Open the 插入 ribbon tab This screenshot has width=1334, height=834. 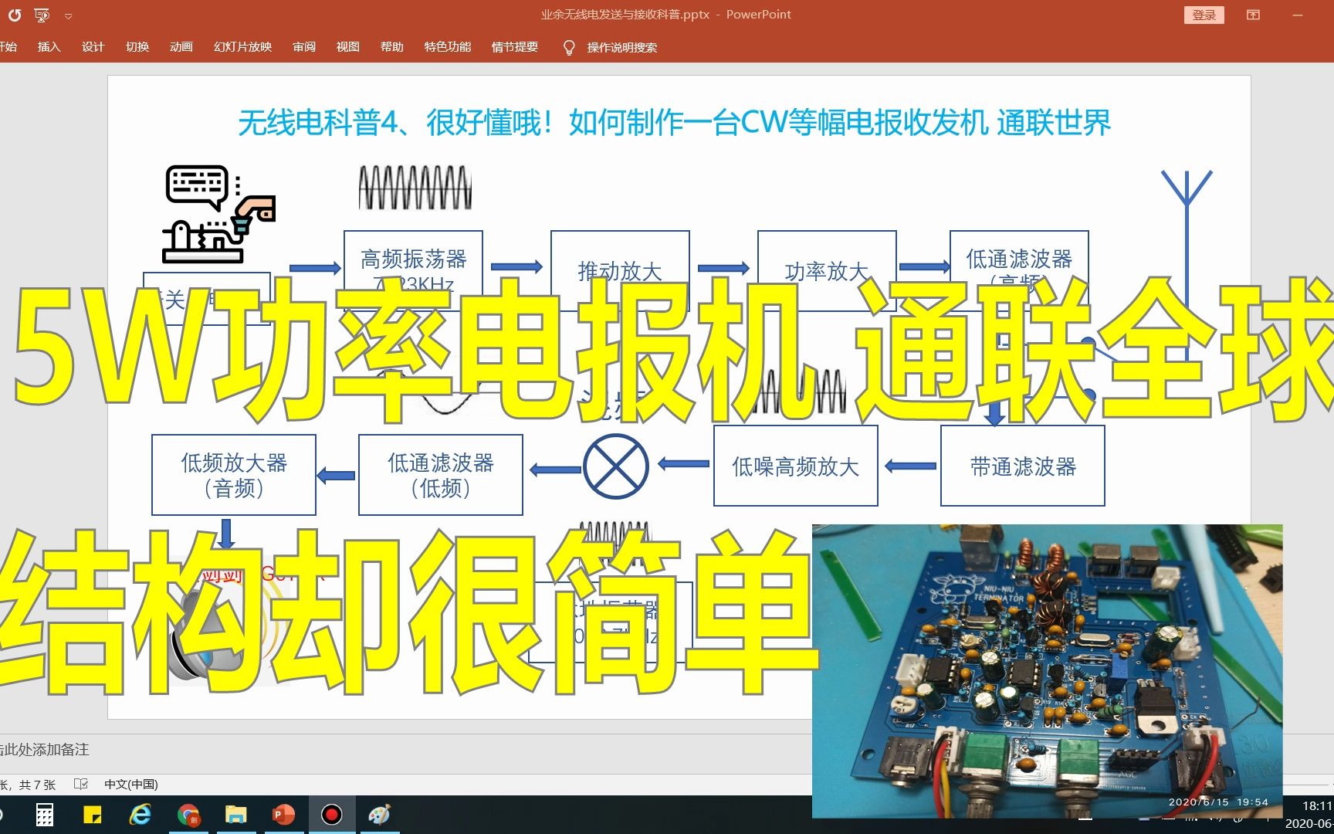(x=49, y=47)
